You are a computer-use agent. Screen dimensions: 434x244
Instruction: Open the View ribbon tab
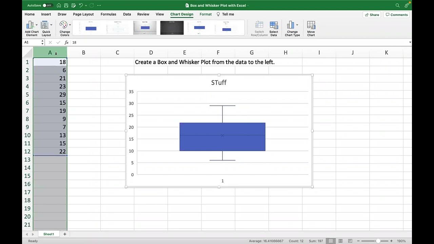pos(160,14)
